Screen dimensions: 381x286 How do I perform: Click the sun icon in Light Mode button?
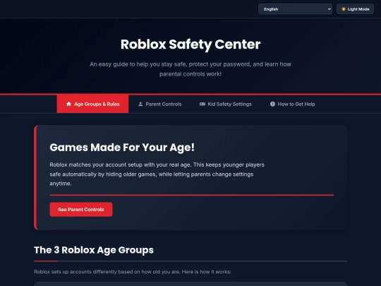pyautogui.click(x=344, y=9)
